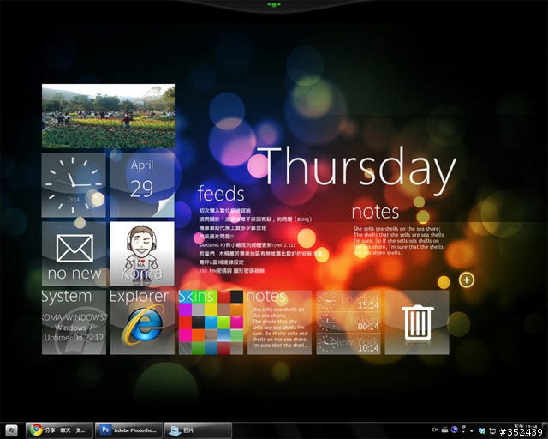This screenshot has height=439, width=548.
Task: Click the Tokyo 00:14 world clock
Action: click(x=348, y=322)
